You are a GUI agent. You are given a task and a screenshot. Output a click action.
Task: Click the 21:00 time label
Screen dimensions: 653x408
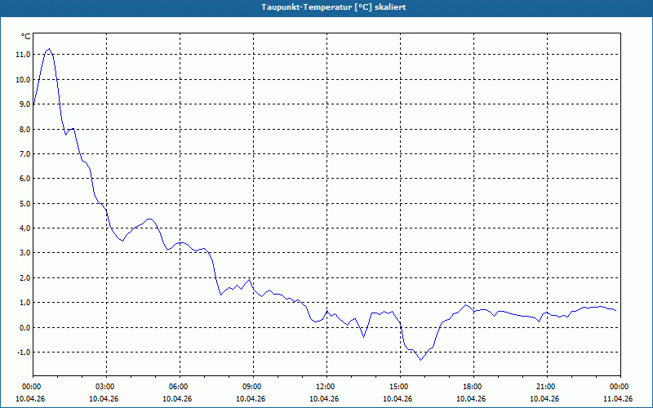[547, 387]
